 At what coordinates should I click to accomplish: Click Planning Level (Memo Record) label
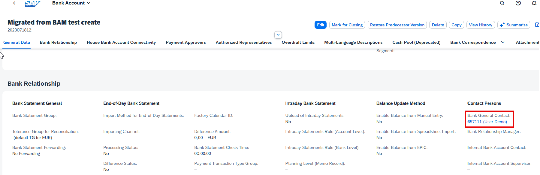pyautogui.click(x=315, y=163)
